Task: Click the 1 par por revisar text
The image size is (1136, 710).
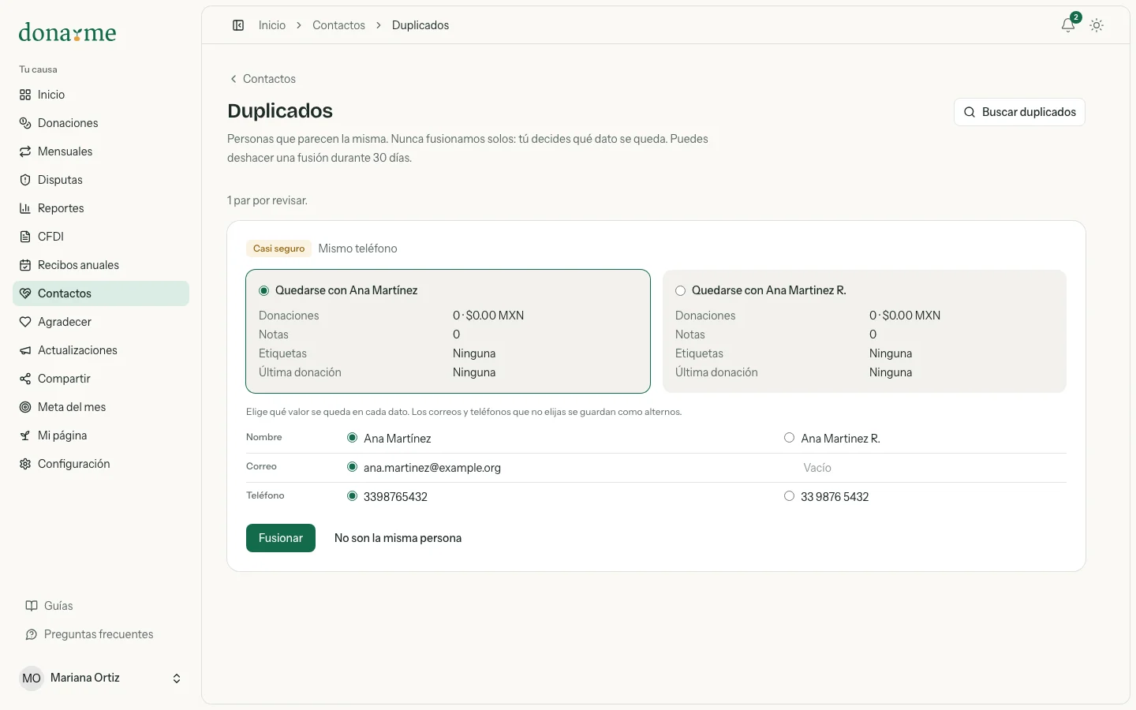Action: pyautogui.click(x=267, y=200)
